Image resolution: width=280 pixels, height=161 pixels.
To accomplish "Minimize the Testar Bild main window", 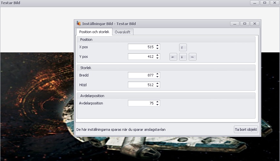I will click(x=255, y=3).
